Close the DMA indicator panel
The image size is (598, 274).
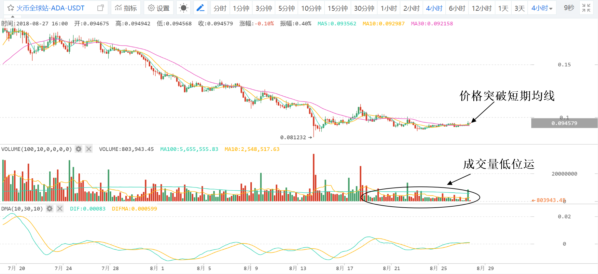click(x=60, y=209)
